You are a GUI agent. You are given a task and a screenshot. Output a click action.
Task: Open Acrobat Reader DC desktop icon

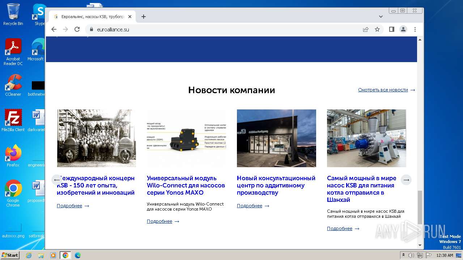[x=13, y=52]
